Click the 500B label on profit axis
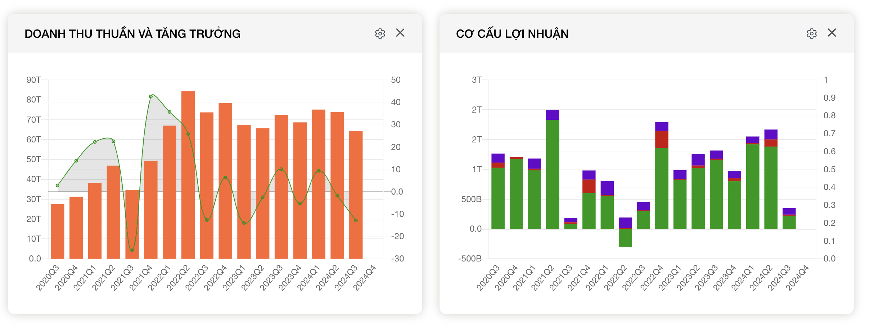 point(472,199)
